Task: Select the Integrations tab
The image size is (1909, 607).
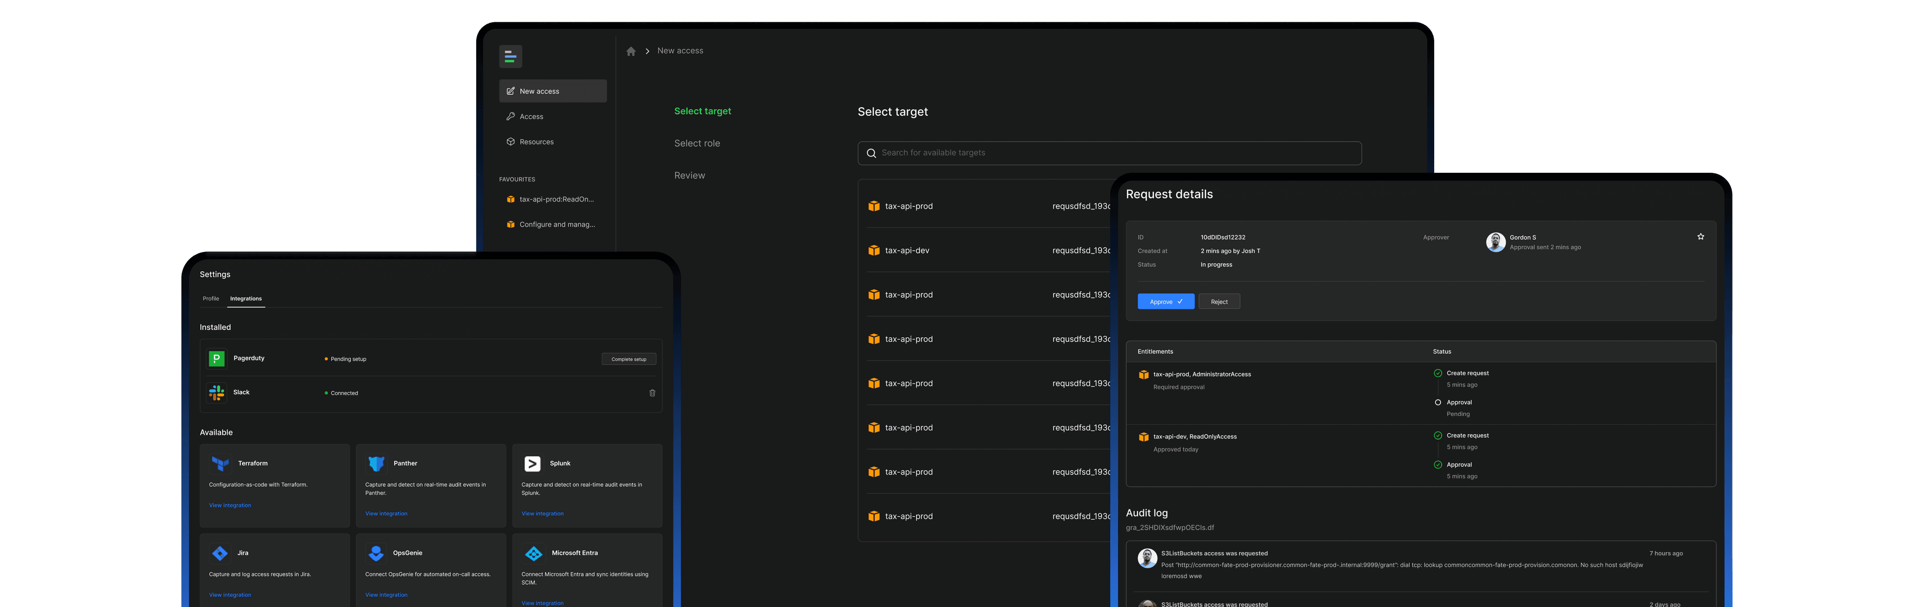Action: click(x=245, y=299)
